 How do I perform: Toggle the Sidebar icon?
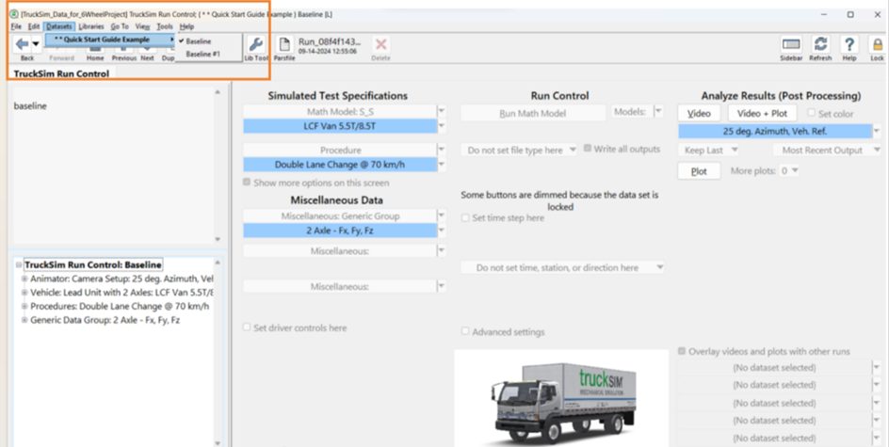[x=791, y=45]
